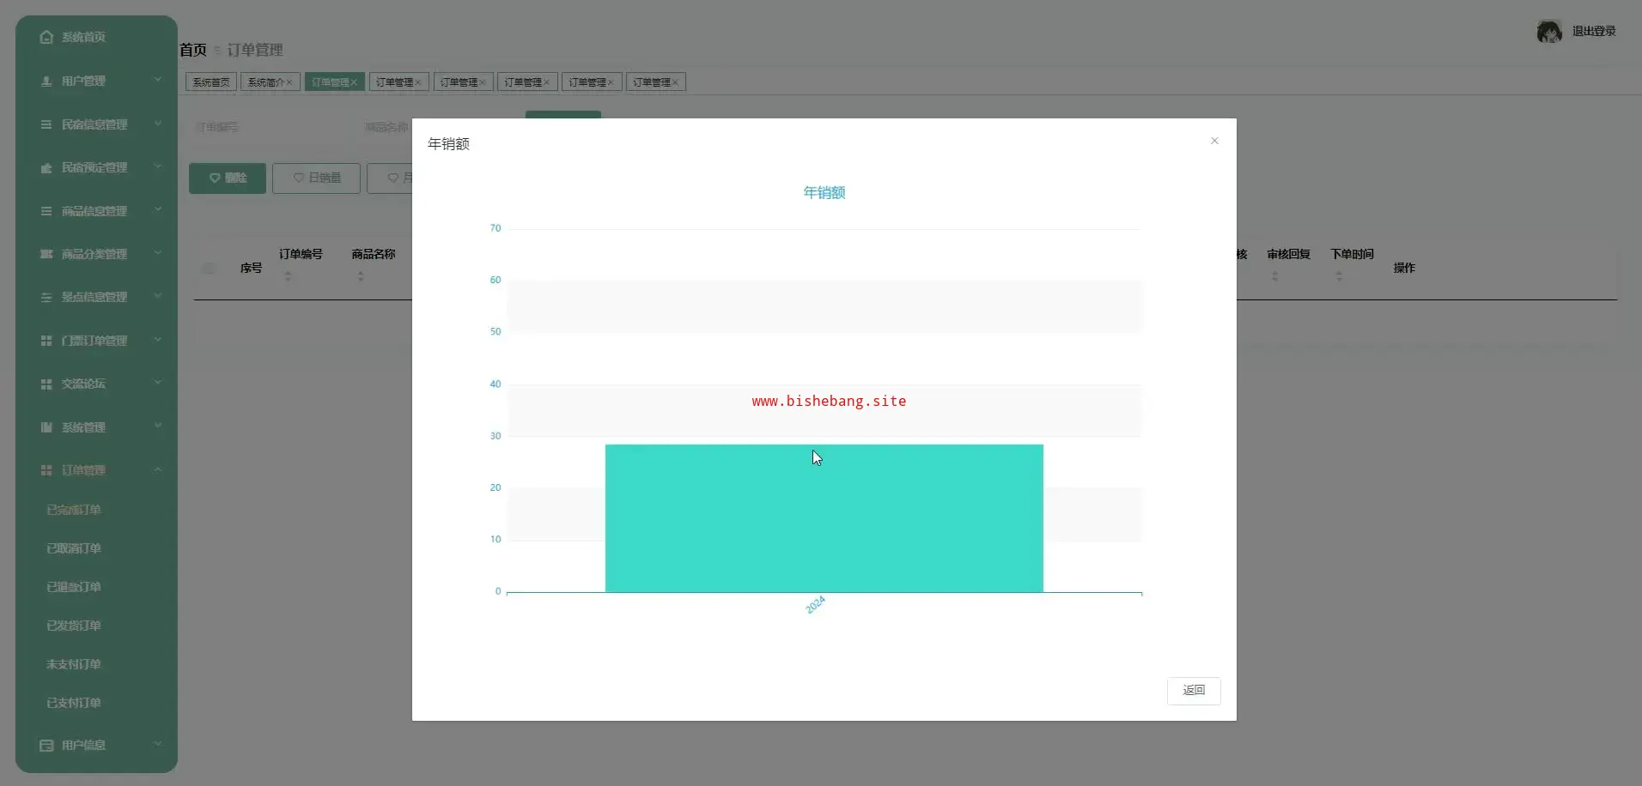Switch to the 系统简介 tab
This screenshot has width=1642, height=786.
click(271, 82)
